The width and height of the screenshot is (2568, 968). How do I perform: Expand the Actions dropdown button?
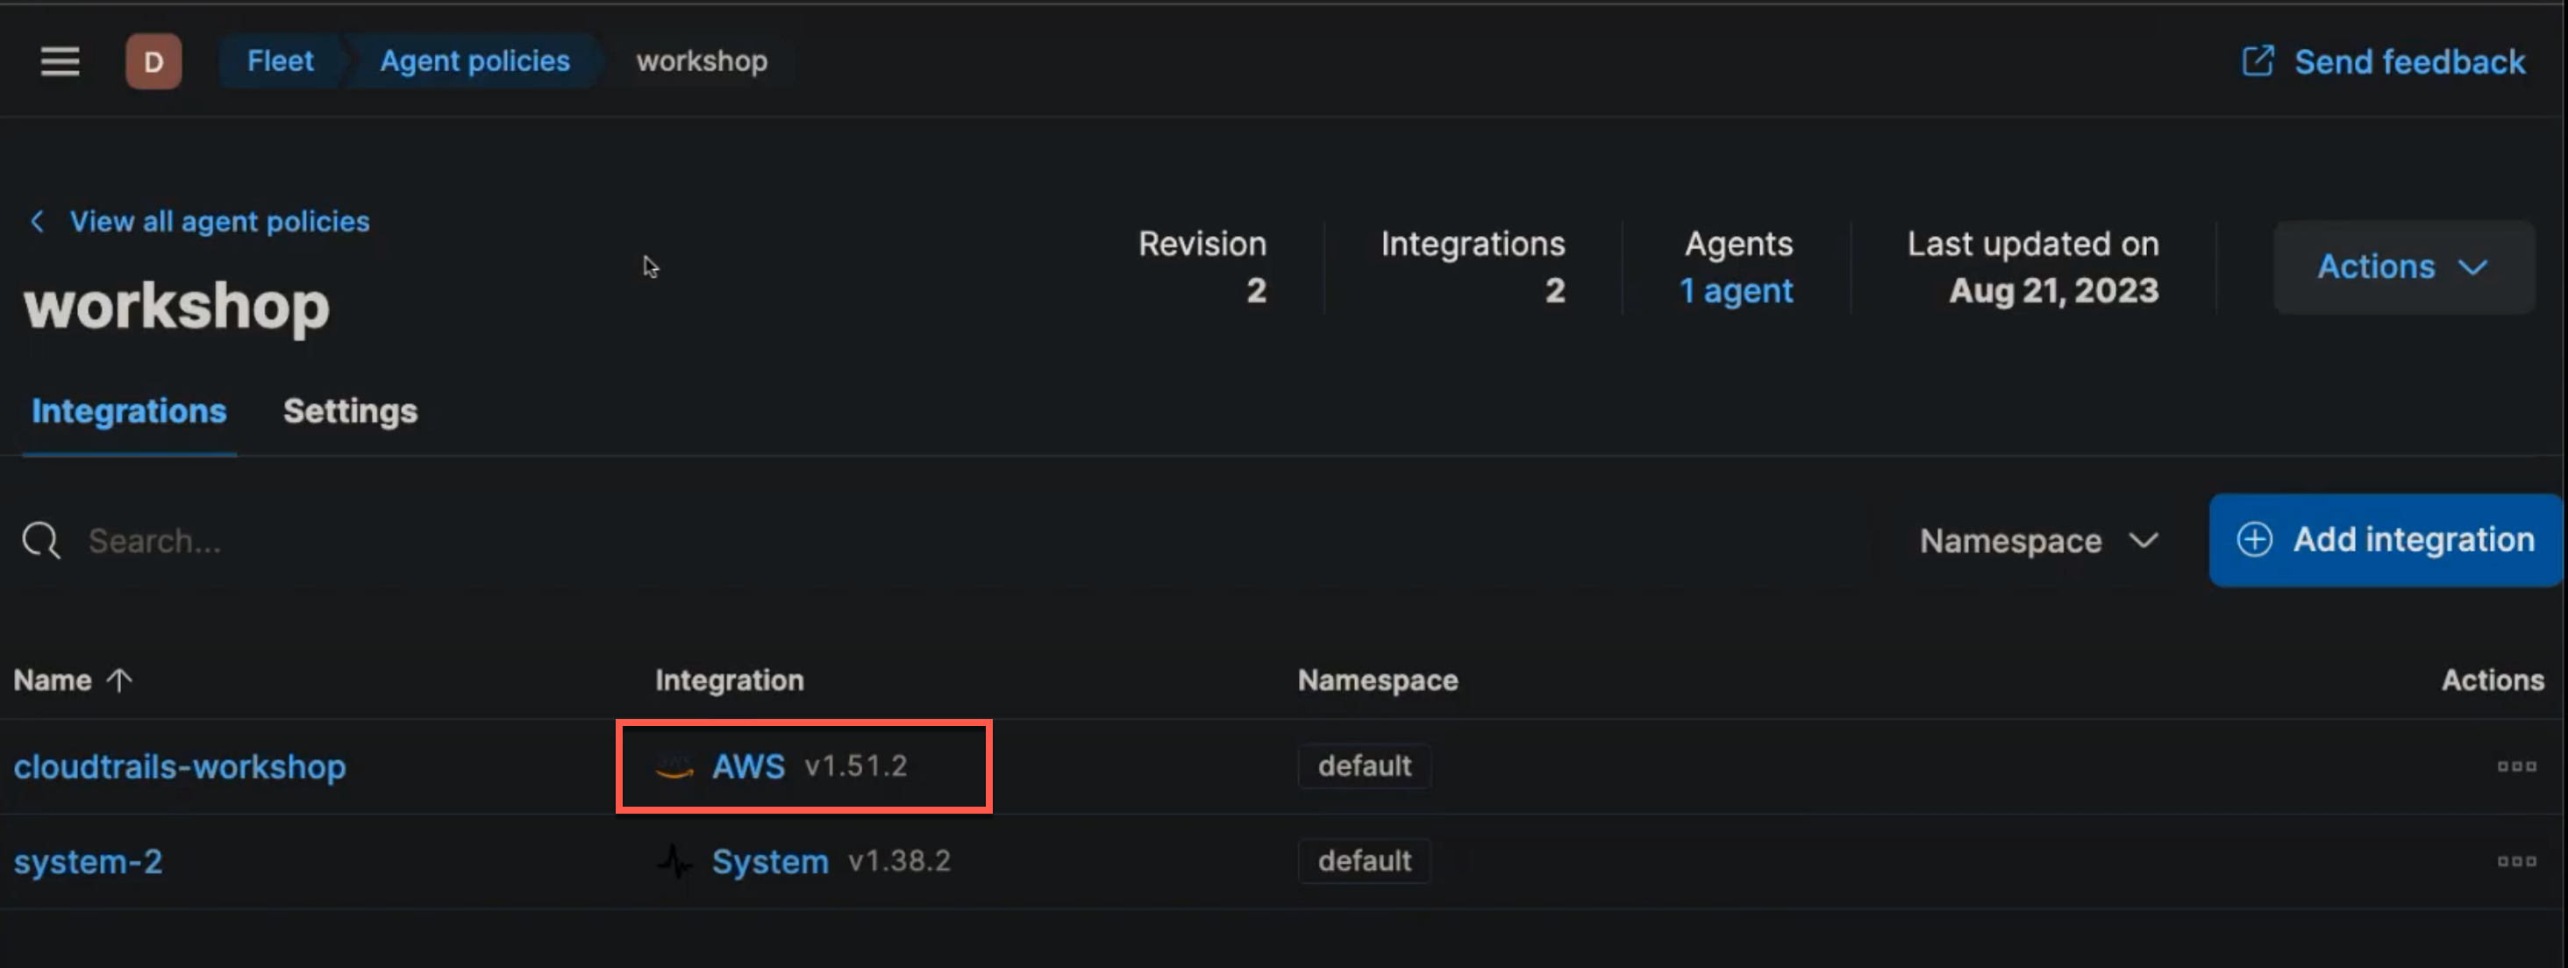(x=2402, y=267)
